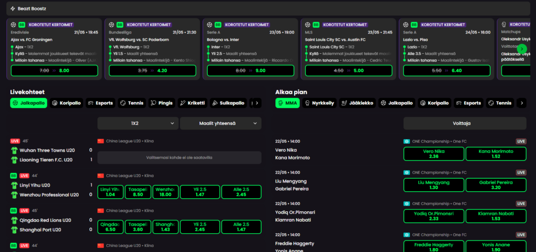Click football icon on Bologna vs. Inter card
536x252 pixels.
[209, 25]
